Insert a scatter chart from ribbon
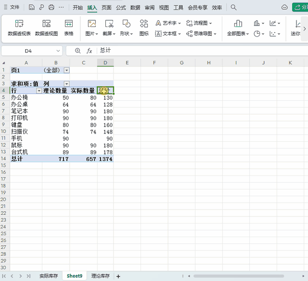 [x=275, y=34]
